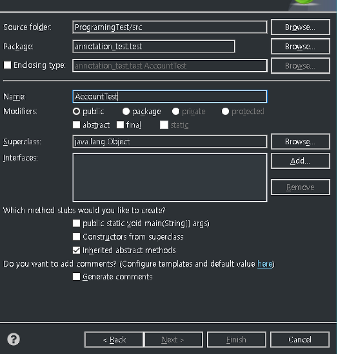Select the package modifier radio button

coord(126,111)
